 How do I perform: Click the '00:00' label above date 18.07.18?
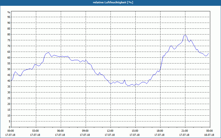click(x=209, y=131)
